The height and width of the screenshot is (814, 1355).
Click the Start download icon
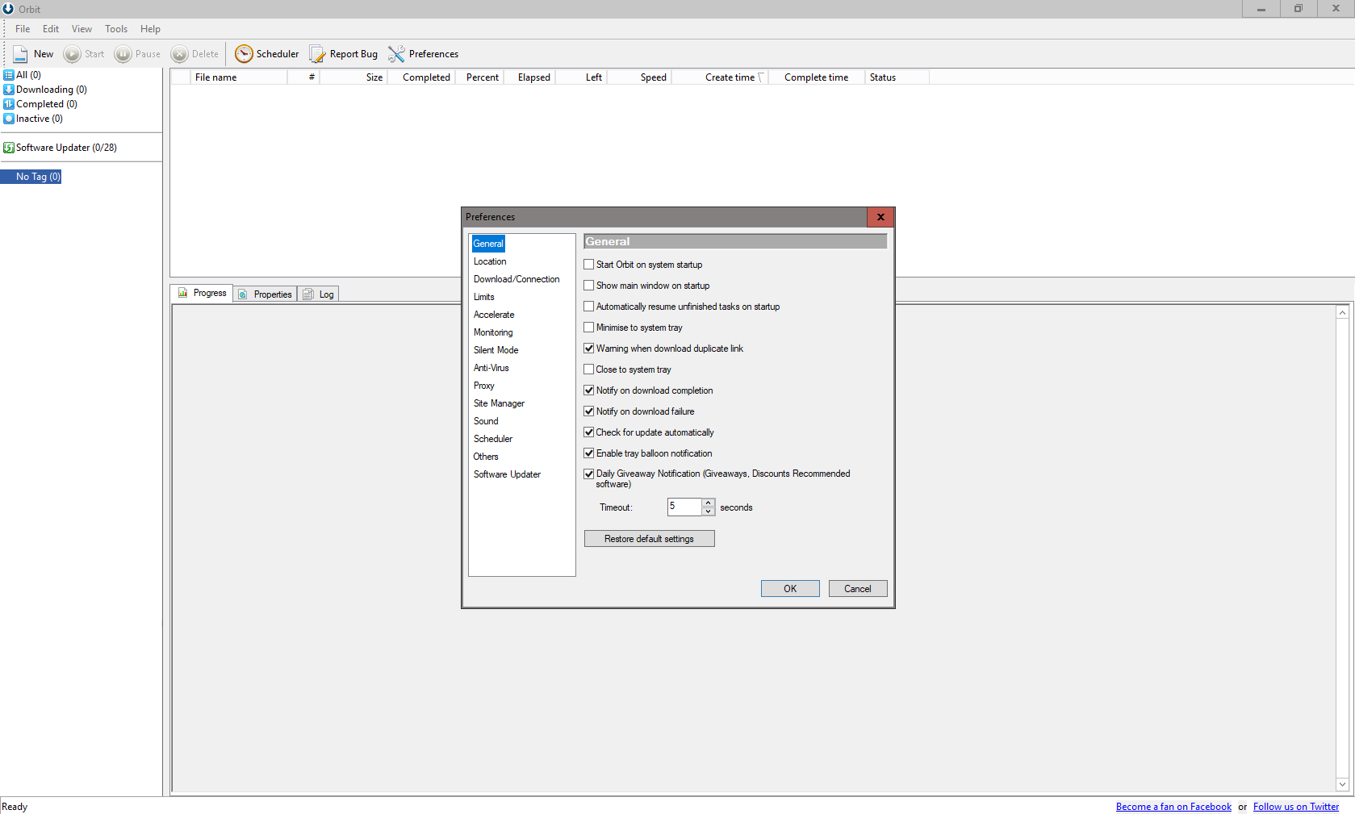[73, 54]
